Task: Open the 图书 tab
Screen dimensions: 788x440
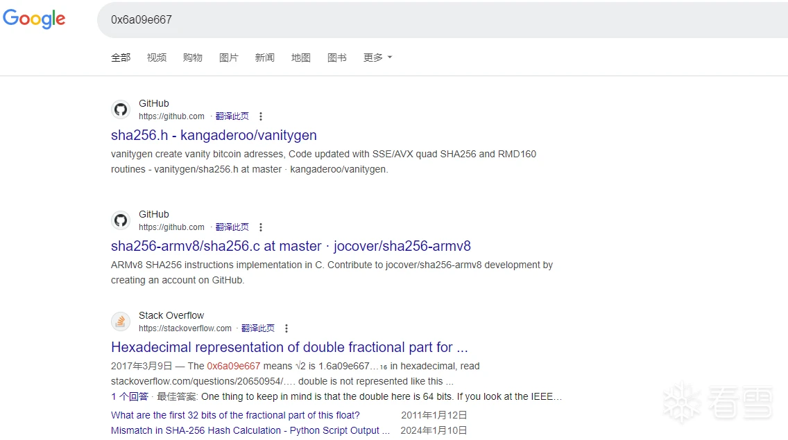Action: (336, 58)
